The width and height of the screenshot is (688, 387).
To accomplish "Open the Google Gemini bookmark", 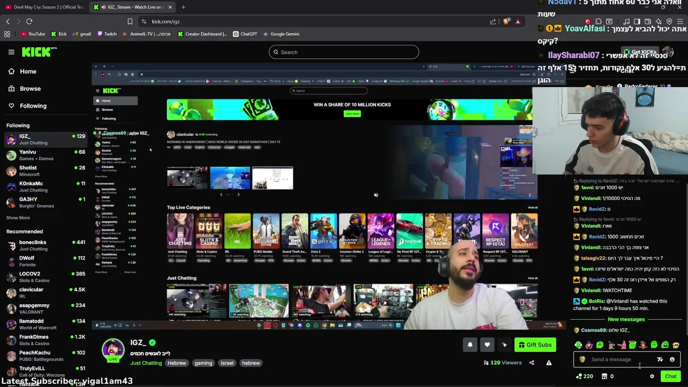I will [x=281, y=34].
